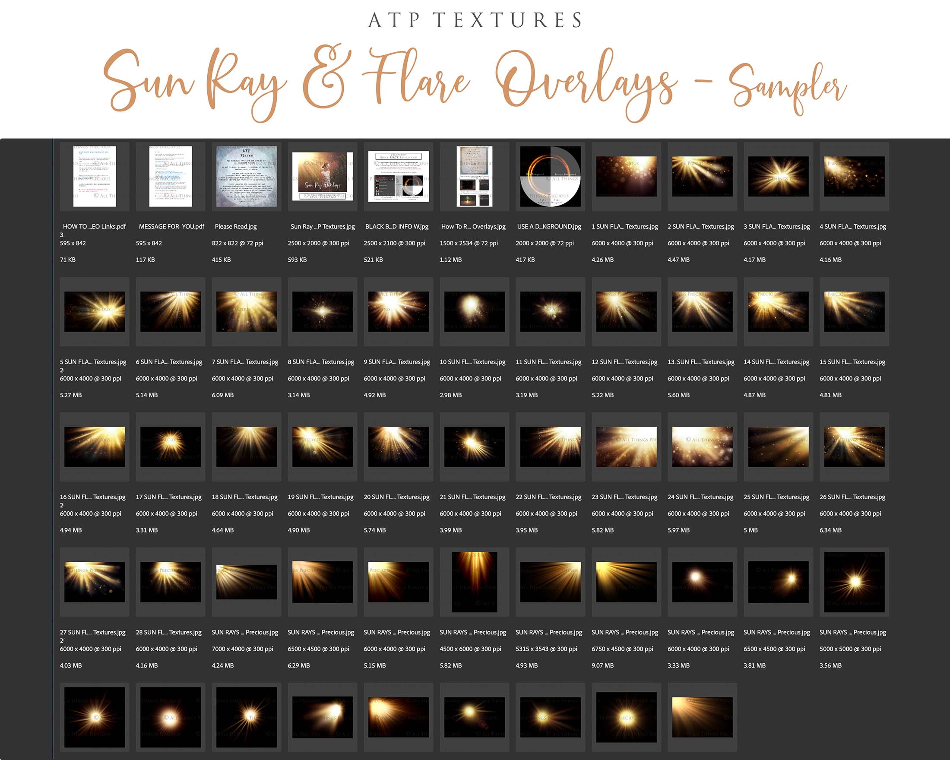Select the vertical SUN RAYS Precious thumbnail
Viewport: 950px width, 760px height.
pyautogui.click(x=474, y=582)
